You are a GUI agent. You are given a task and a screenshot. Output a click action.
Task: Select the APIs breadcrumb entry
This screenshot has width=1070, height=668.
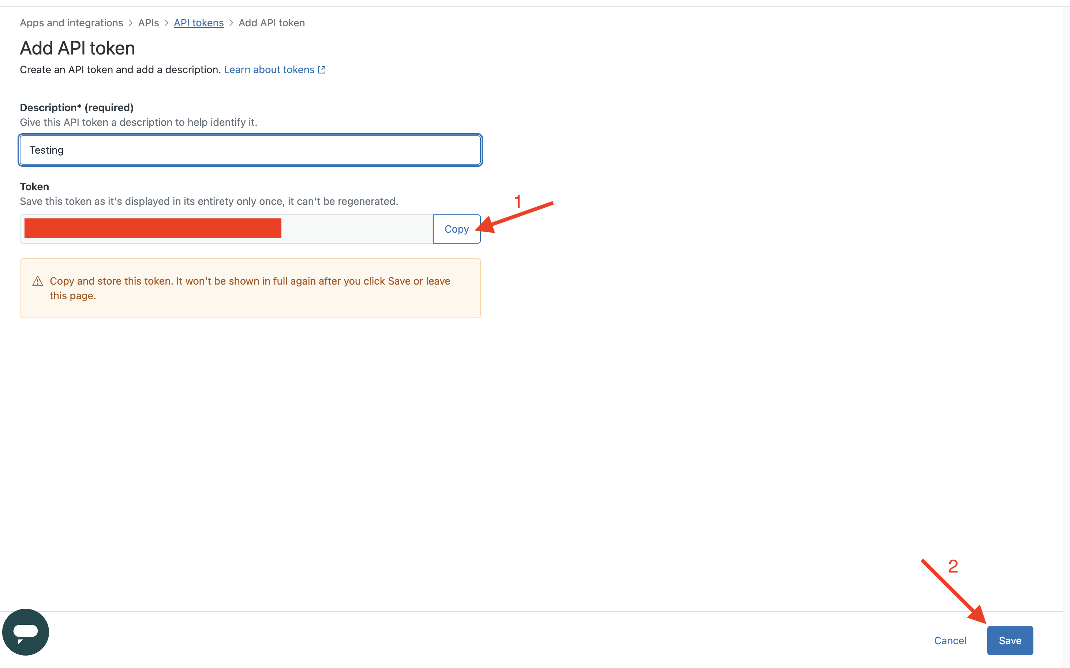pyautogui.click(x=148, y=23)
